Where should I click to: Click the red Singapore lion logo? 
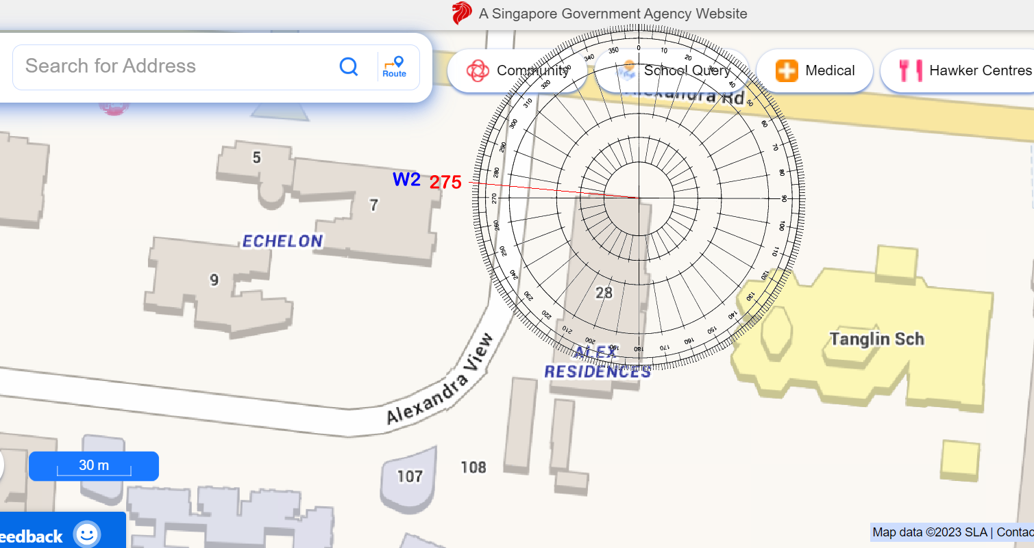click(462, 14)
